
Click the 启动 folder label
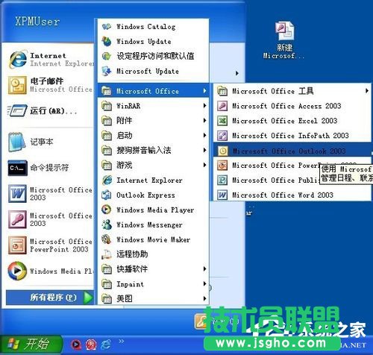point(125,136)
